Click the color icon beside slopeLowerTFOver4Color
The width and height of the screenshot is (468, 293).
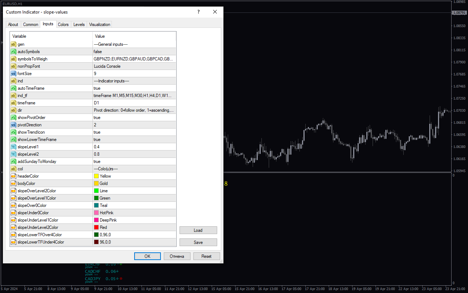pos(13,235)
